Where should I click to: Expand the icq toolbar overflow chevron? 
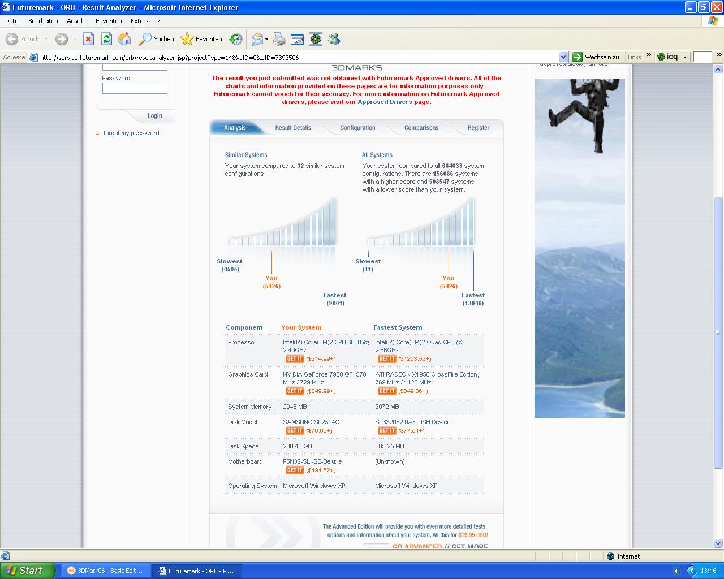[x=719, y=55]
